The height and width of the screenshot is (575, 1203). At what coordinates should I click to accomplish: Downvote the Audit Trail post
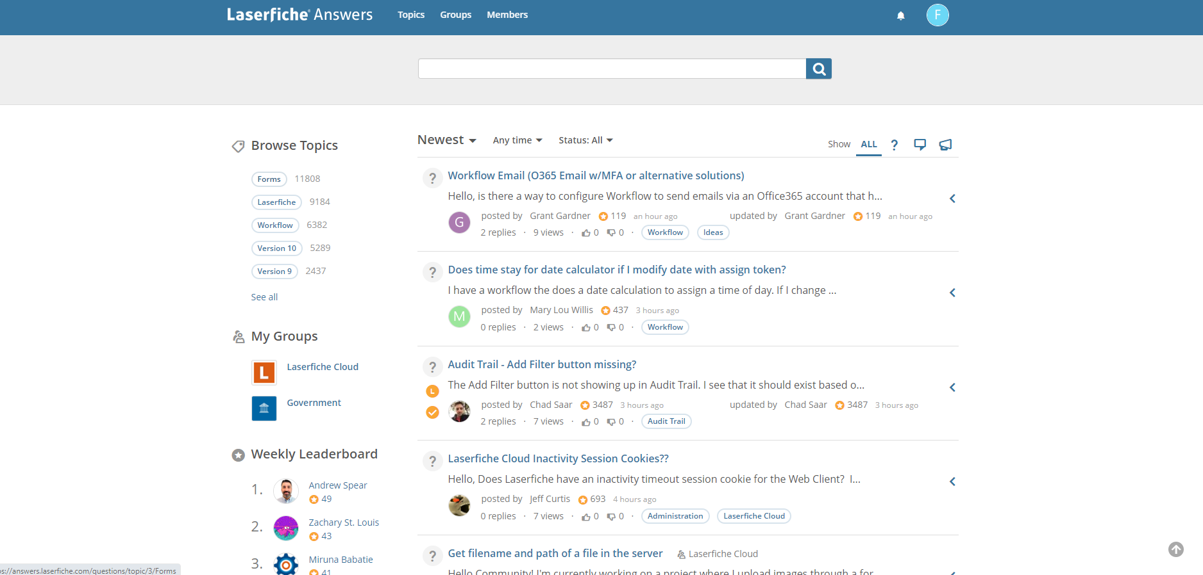611,422
